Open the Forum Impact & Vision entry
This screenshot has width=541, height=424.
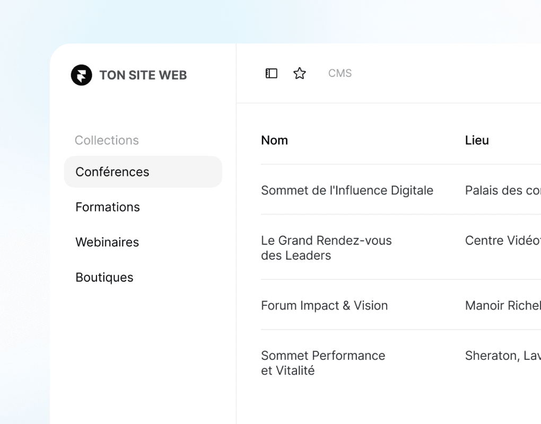[x=324, y=305]
